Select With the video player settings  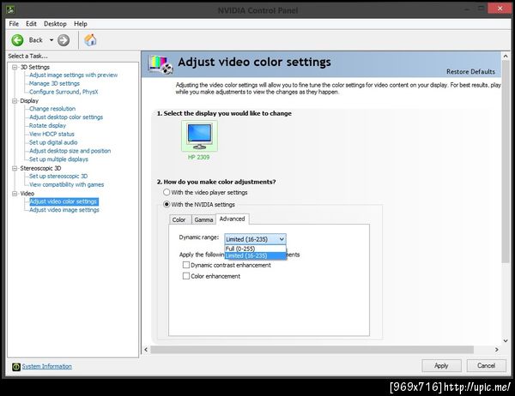pos(167,192)
